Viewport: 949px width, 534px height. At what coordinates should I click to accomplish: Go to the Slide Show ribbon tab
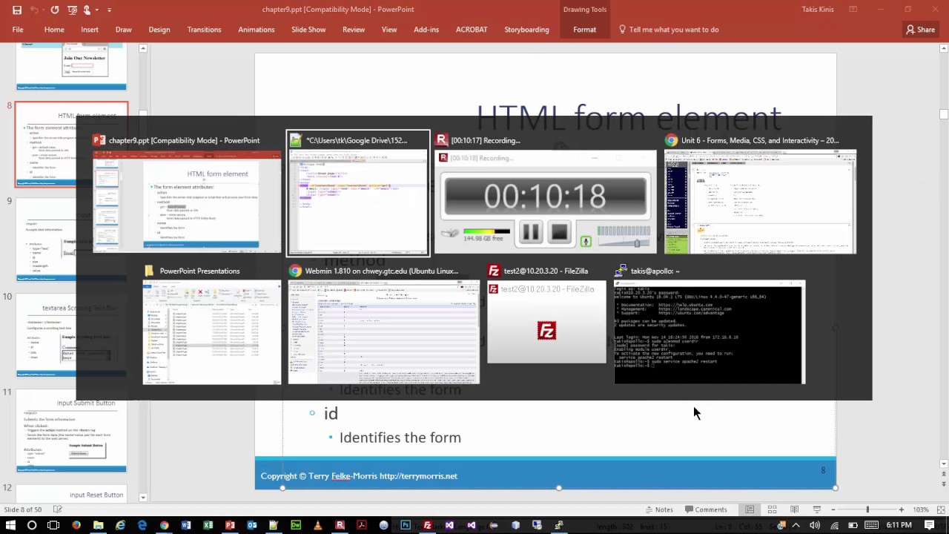pyautogui.click(x=308, y=30)
